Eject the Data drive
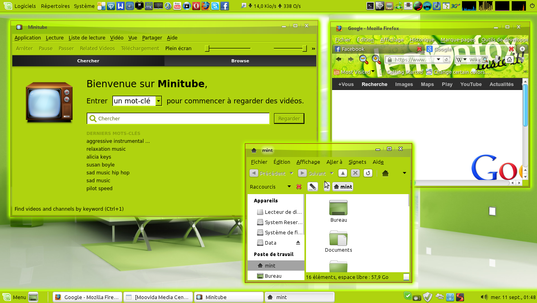Image resolution: width=537 pixels, height=303 pixels. (x=298, y=243)
